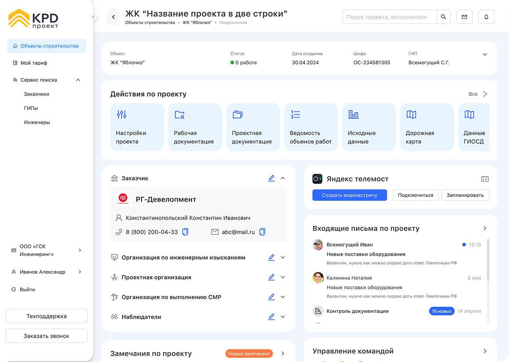Expand the Наблюдатели section
Viewport: 509px width, 362px height.
[283, 317]
